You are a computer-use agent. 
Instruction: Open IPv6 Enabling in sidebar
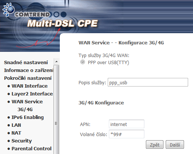point(28,117)
